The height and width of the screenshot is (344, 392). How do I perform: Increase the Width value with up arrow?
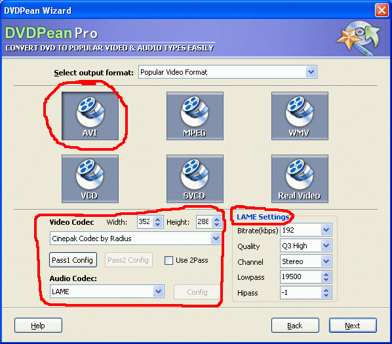[x=158, y=219]
